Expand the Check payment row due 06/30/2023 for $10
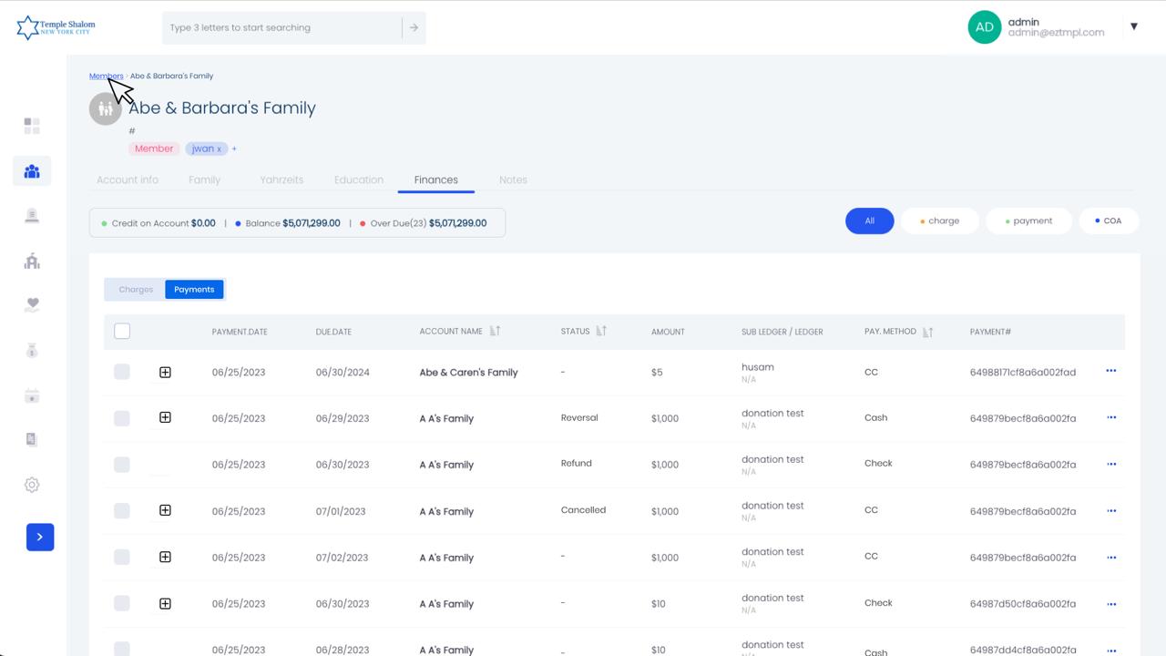Viewport: 1166px width, 656px height. [x=165, y=603]
